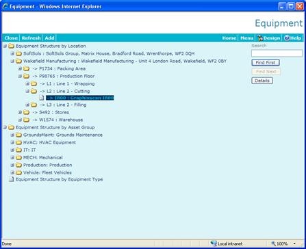Open Help from the toolbar
The height and width of the screenshot is (249, 306).
click(x=293, y=38)
